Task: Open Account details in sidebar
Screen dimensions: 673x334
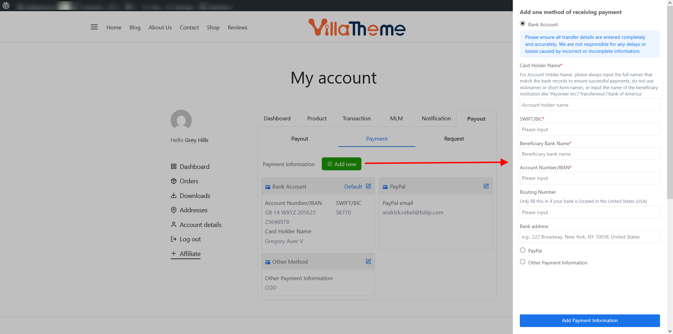Action: coord(200,225)
